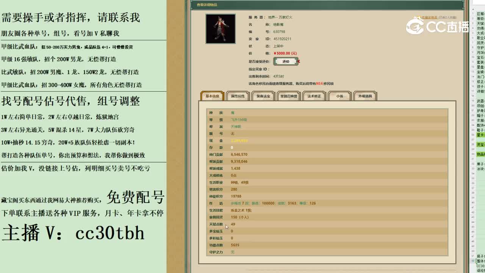Image resolution: width=485 pixels, height=273 pixels.
Task: Click the seller ID 451920211
Action: tap(282, 39)
